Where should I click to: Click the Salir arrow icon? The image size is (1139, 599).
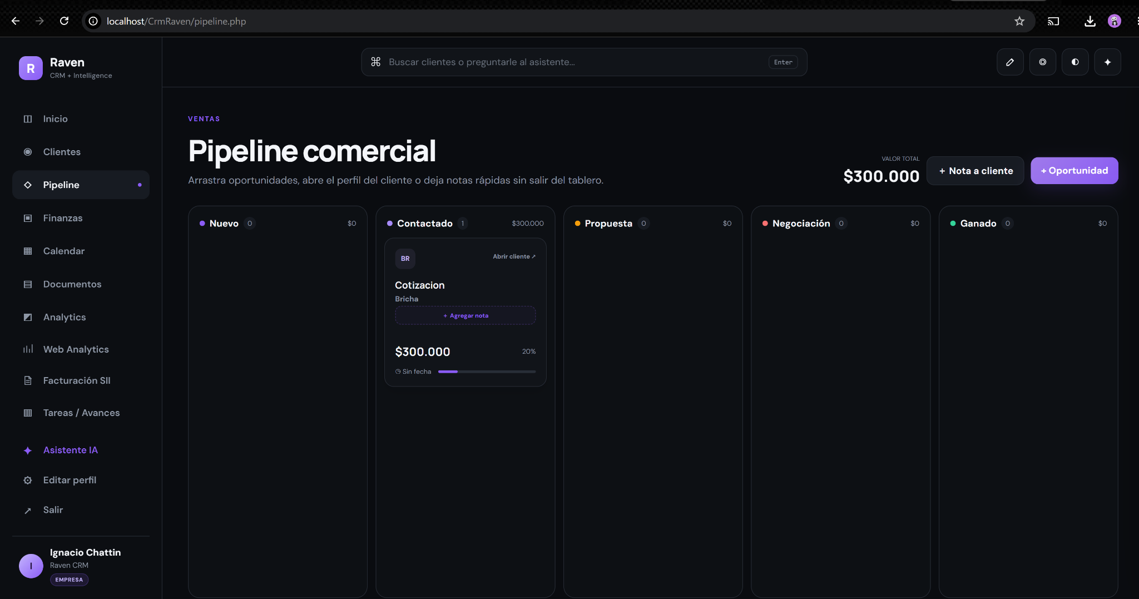point(28,511)
